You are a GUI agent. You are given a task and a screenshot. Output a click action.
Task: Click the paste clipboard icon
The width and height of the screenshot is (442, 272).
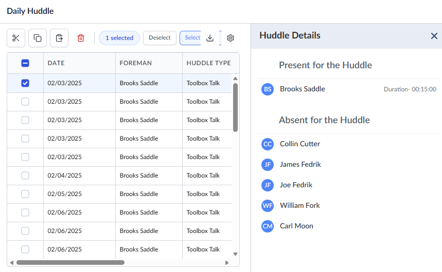click(59, 38)
